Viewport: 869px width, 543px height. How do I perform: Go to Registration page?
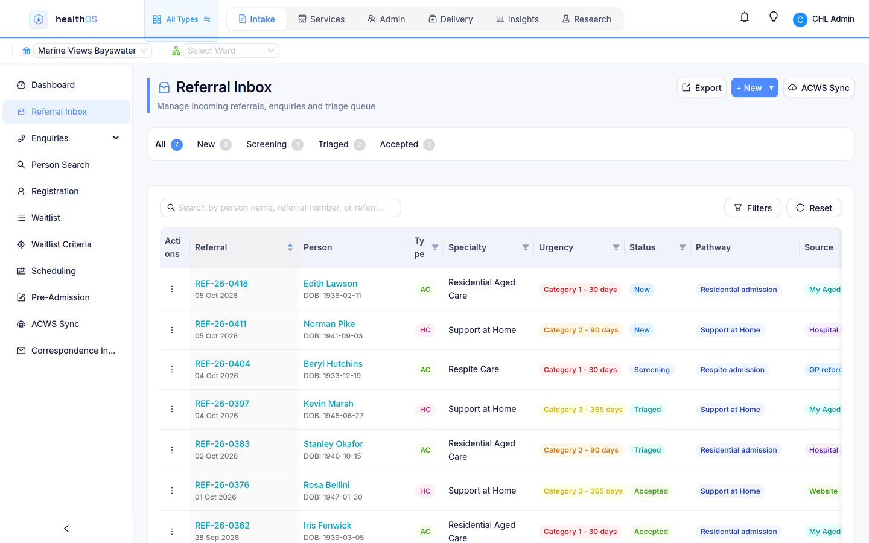(66, 191)
